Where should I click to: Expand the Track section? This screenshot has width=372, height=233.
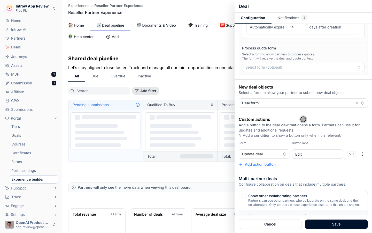[x=56, y=197]
